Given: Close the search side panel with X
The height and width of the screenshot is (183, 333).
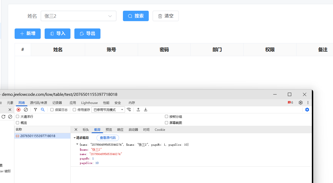Looking at the screenshot, I should point(10,110).
